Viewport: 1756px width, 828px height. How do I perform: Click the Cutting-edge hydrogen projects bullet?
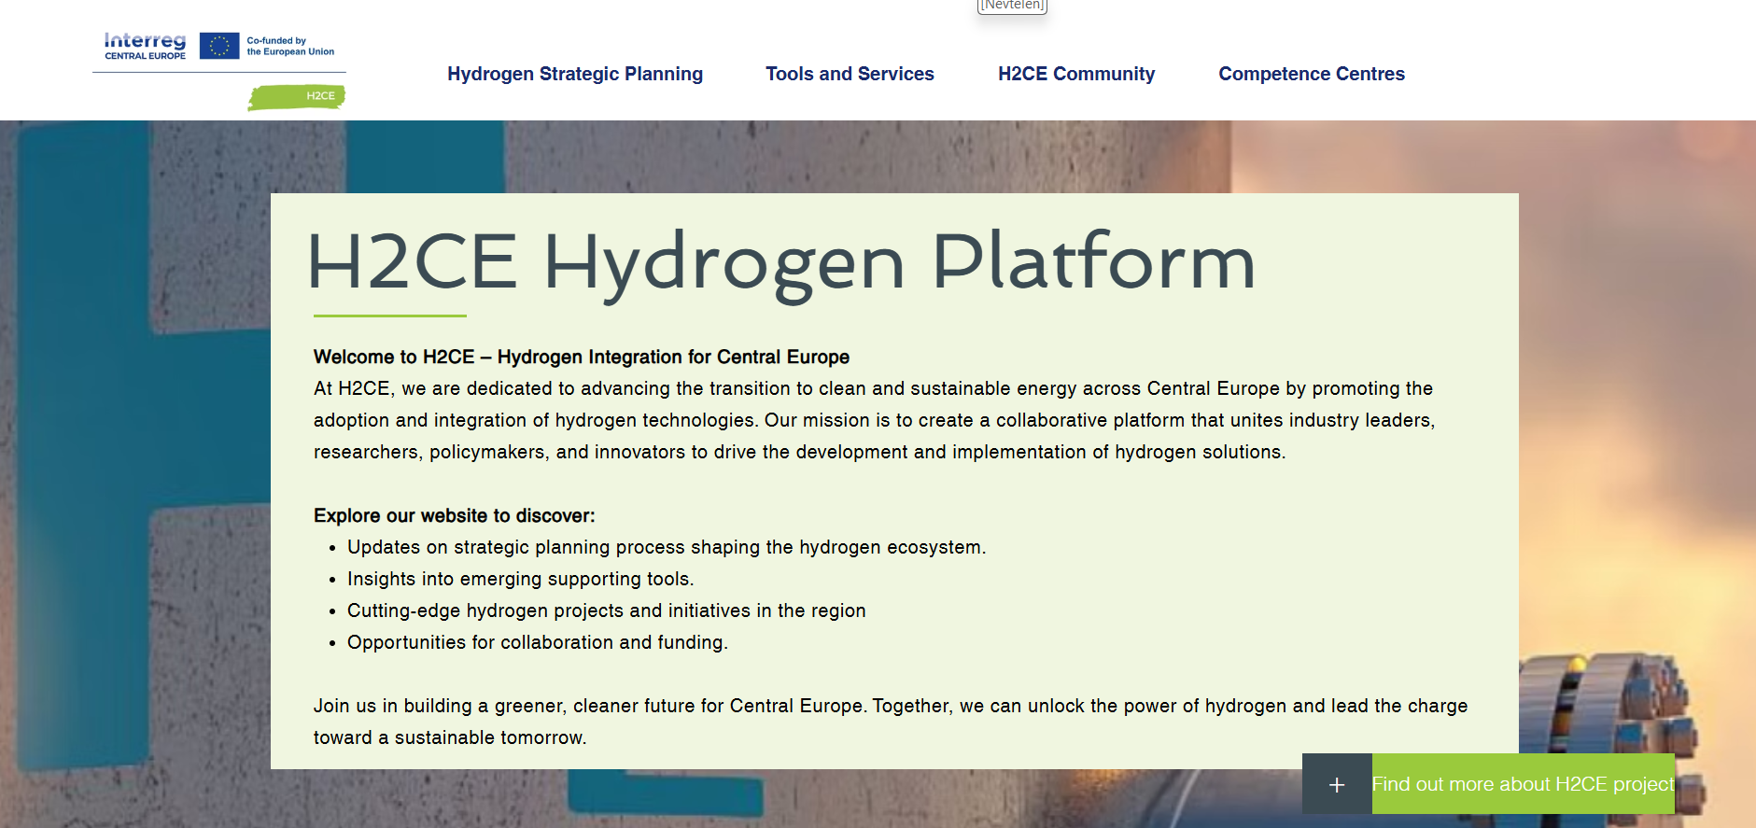[x=606, y=610]
